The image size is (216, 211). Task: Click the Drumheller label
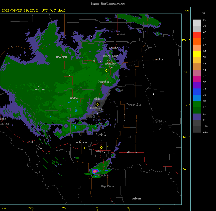click(x=160, y=122)
